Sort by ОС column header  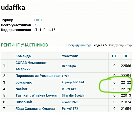coord(126,56)
